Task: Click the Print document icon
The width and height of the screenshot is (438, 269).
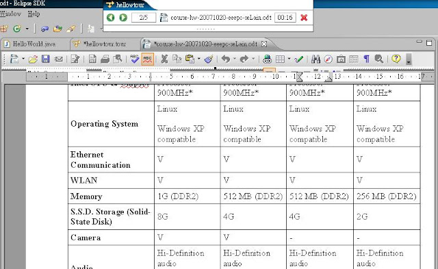Action: pos(105,59)
